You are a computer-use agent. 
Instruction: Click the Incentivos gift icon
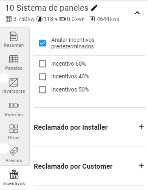[14, 174]
